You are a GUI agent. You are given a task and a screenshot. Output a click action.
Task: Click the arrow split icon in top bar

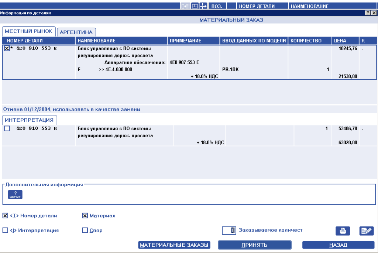click(x=203, y=6)
